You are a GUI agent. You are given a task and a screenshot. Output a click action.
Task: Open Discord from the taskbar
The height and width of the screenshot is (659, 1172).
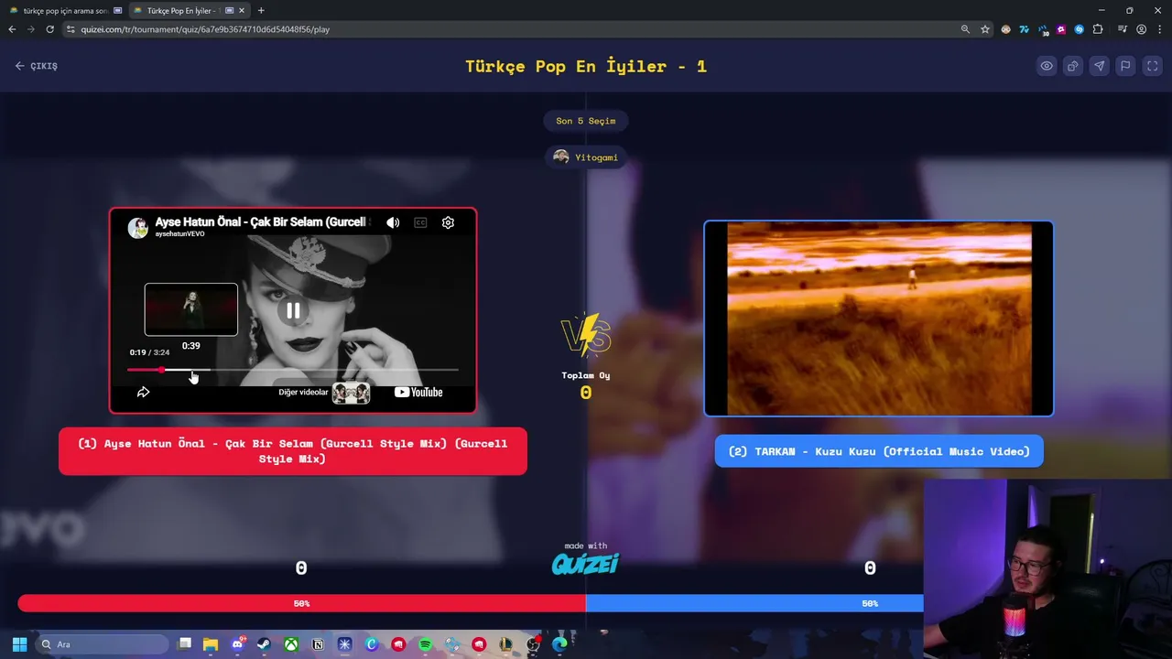tap(238, 644)
